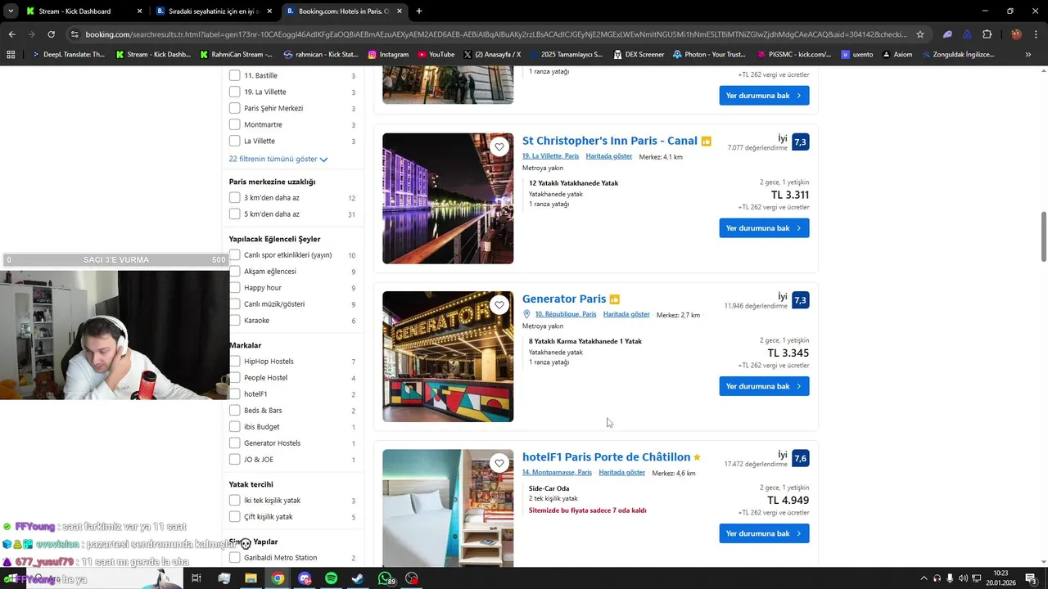Show more bookmarks with the overflow chevron
This screenshot has width=1048, height=589.
1028,55
